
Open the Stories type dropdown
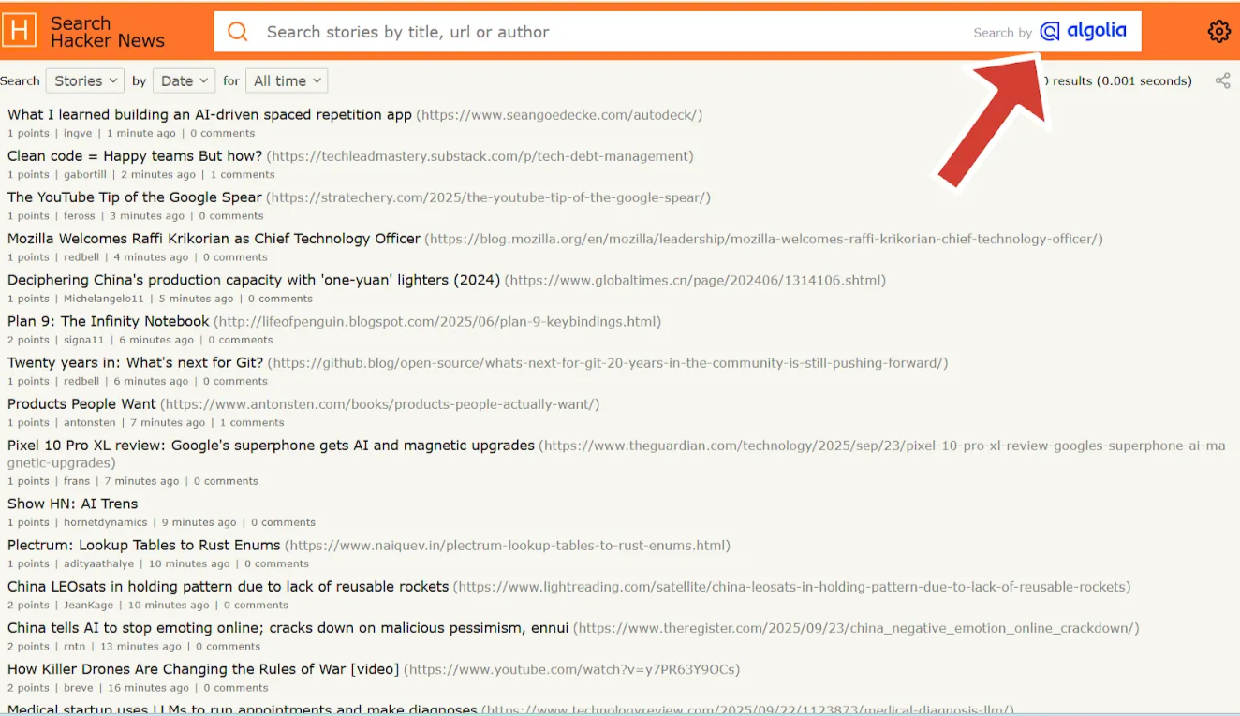(84, 80)
